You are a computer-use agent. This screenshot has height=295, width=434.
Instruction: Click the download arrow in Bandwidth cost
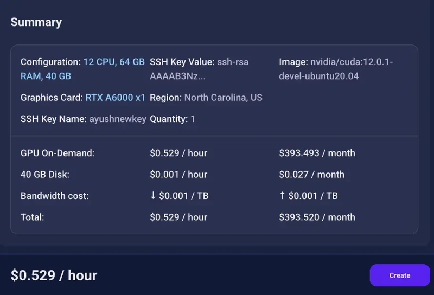click(153, 195)
